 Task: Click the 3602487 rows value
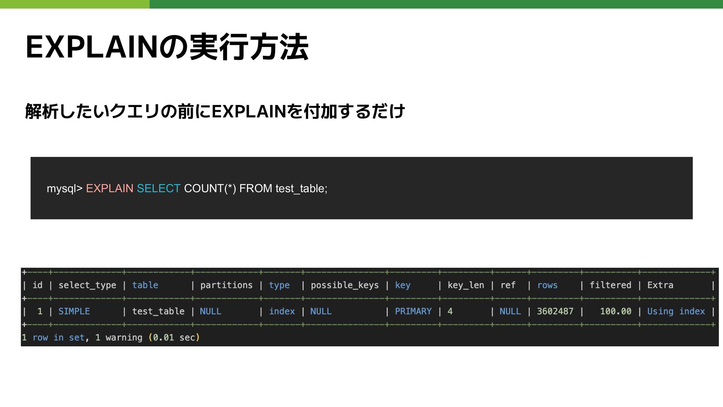coord(555,311)
